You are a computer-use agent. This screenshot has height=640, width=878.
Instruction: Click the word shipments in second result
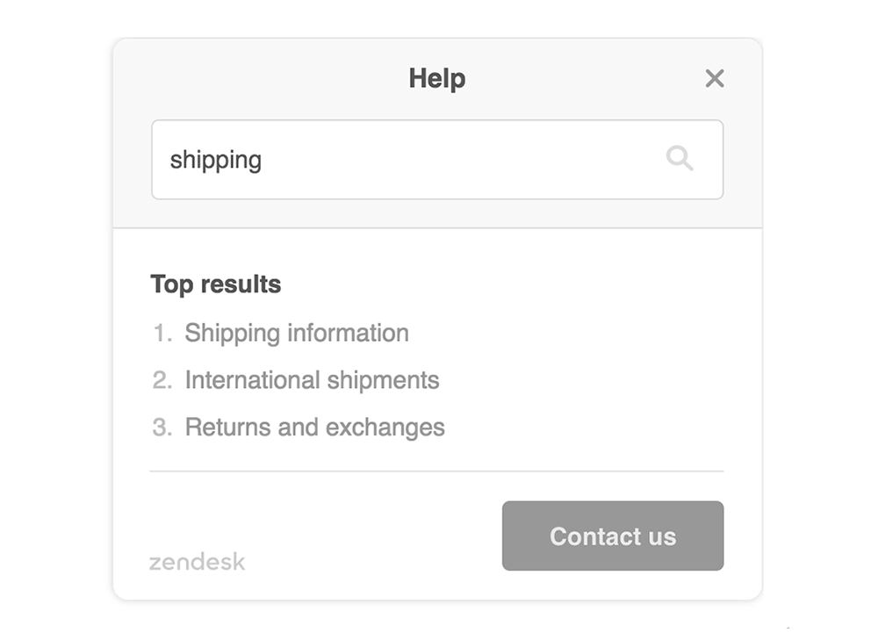383,381
